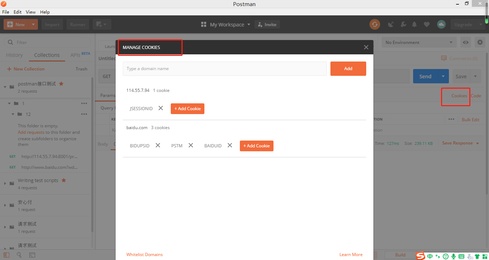The height and width of the screenshot is (260, 489).
Task: Open the Edit menu
Action: (18, 12)
